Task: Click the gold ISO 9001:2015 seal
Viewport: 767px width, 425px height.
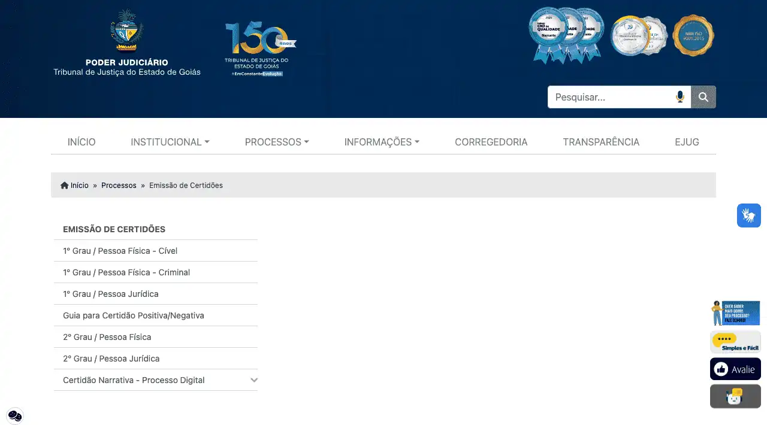Action: click(x=693, y=36)
